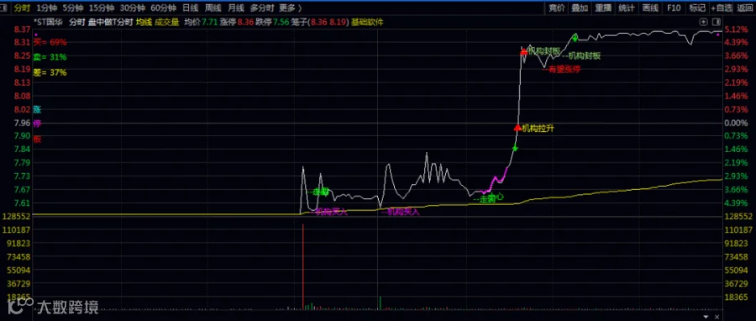
Task: Click the 盘中做T分时 indicator name
Action: click(x=110, y=22)
